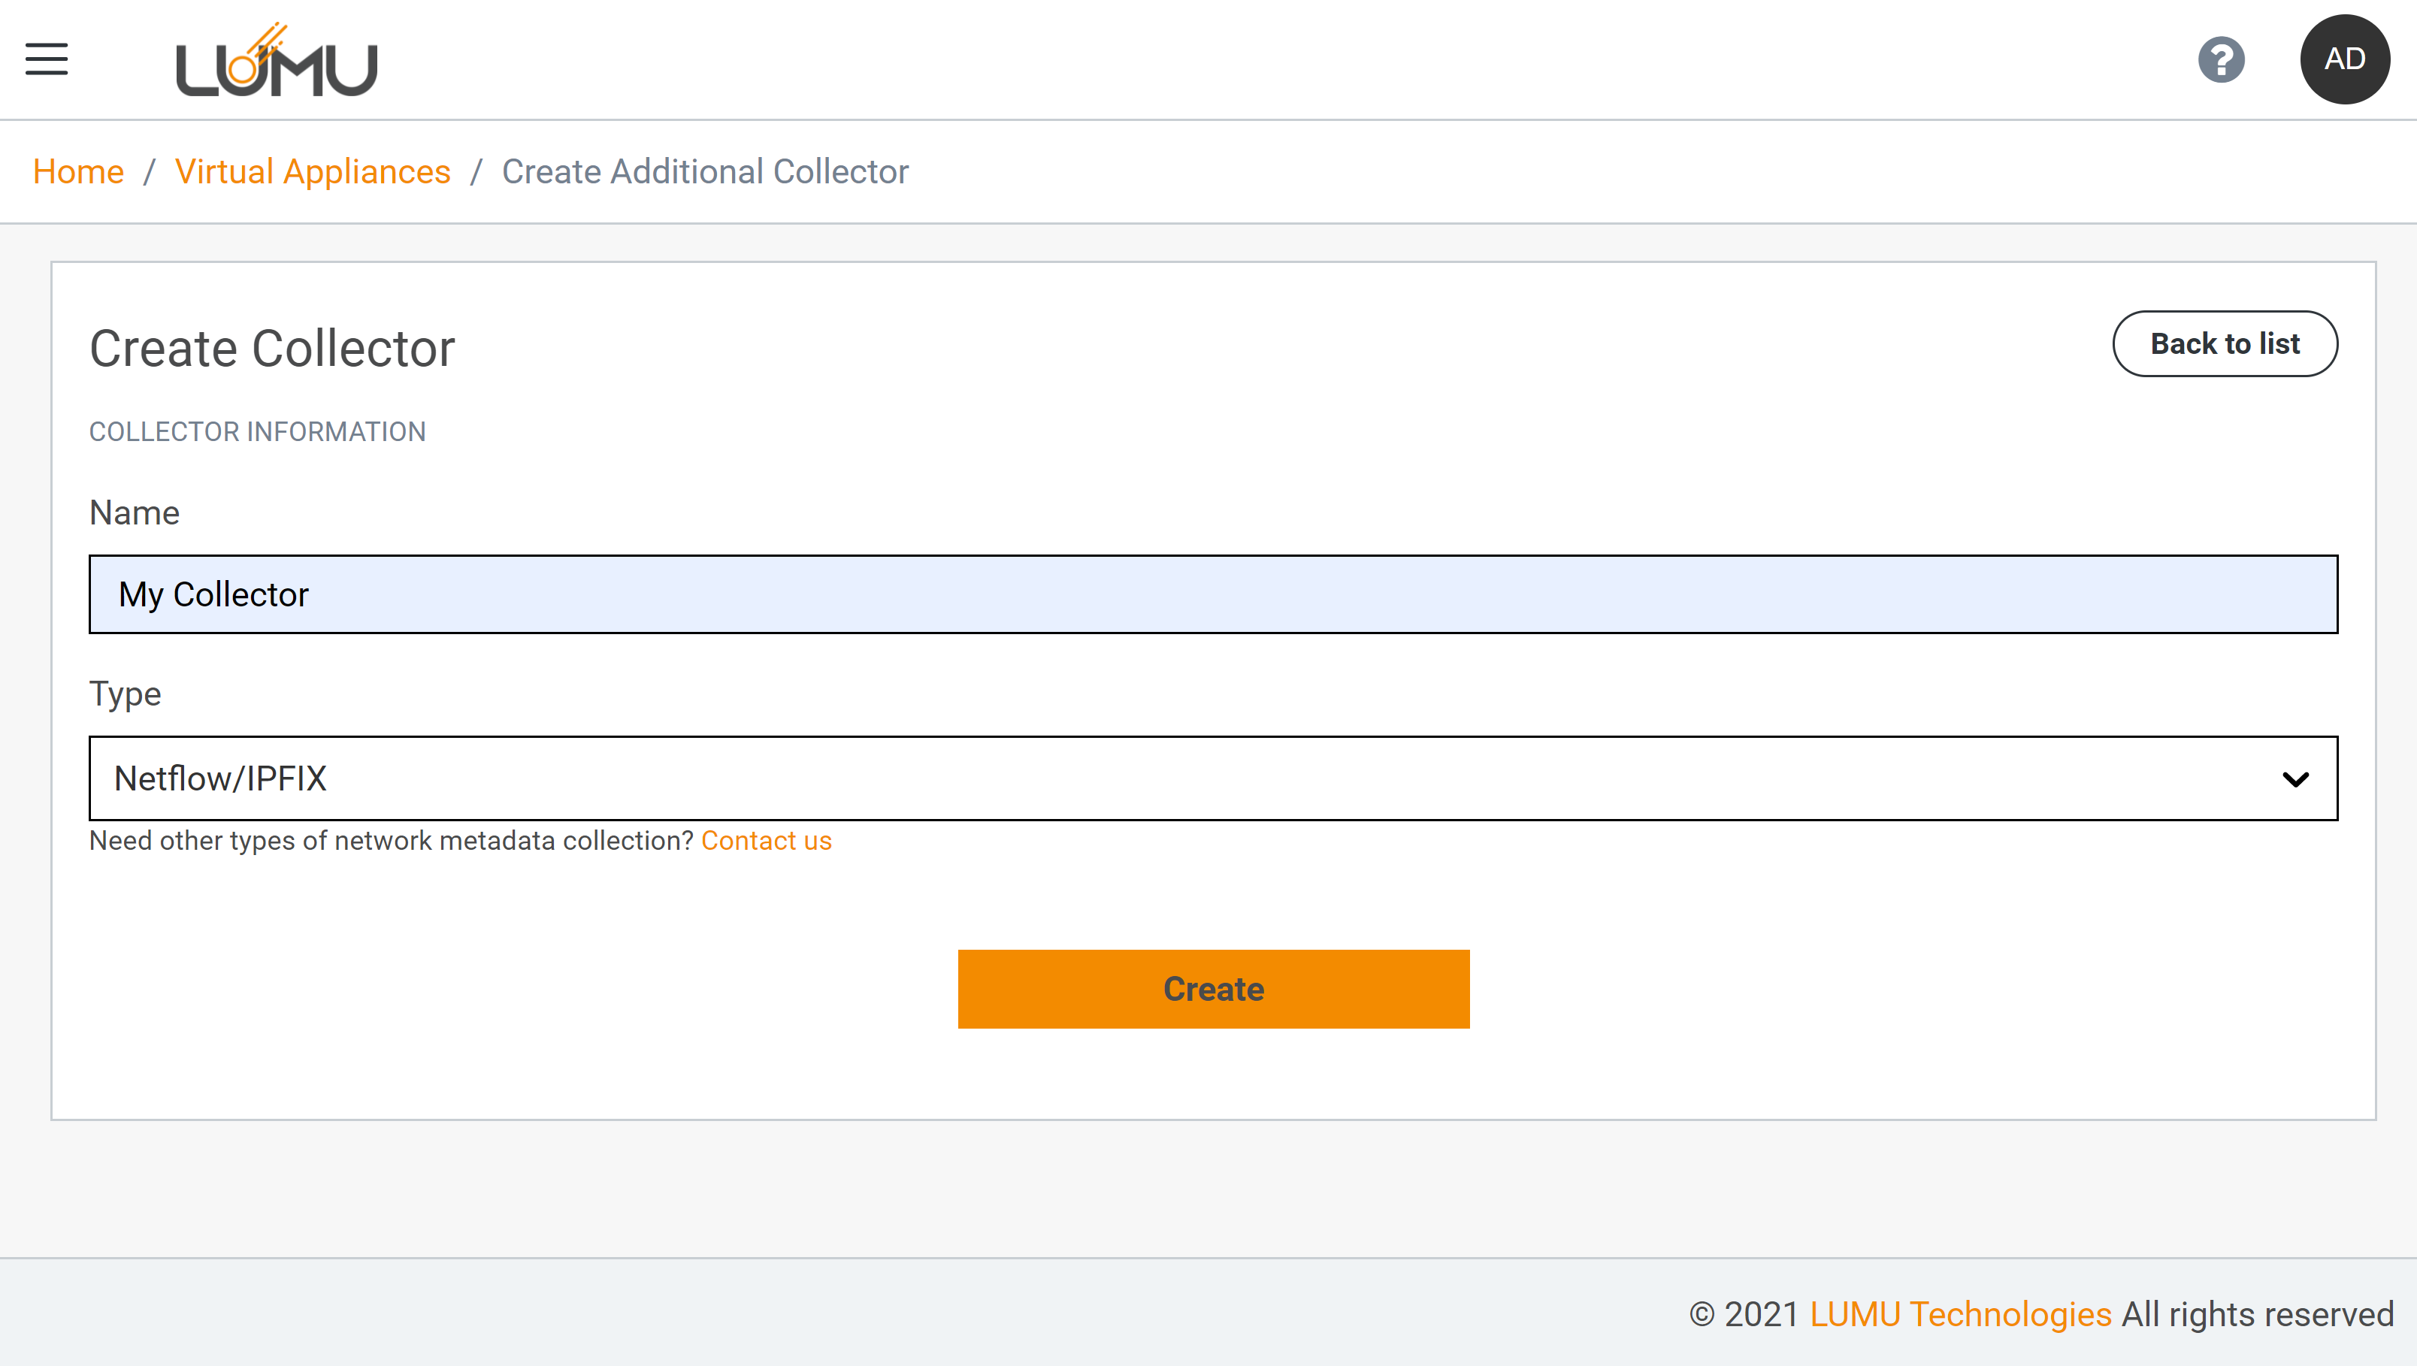Click the LUMU logo
The width and height of the screenshot is (2417, 1366).
click(276, 61)
